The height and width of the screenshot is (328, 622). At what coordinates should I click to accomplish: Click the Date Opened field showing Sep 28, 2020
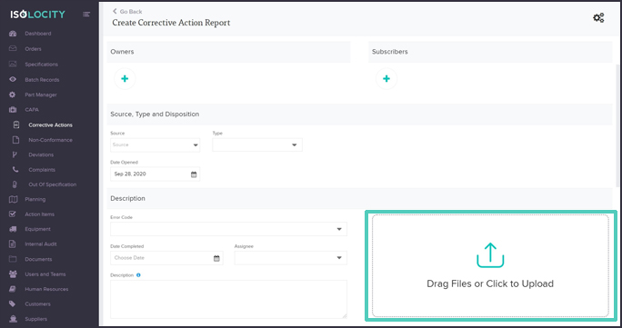pos(155,174)
